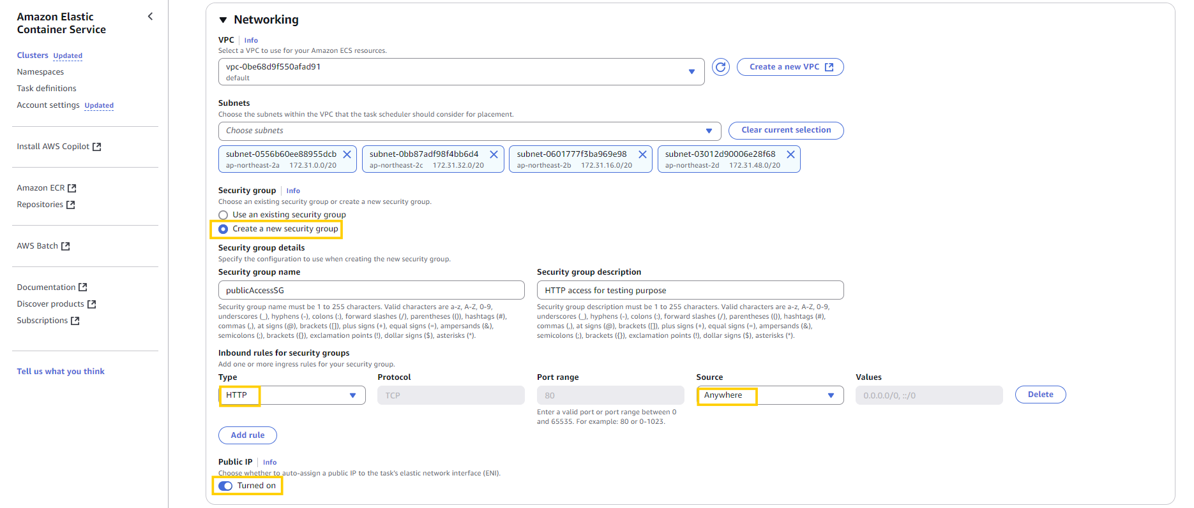1194x508 pixels.
Task: Remove subnet-0556b60ee88955dcb with its X icon
Action: (x=347, y=154)
